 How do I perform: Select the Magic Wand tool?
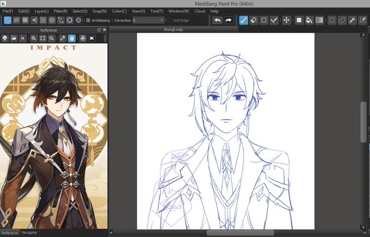pyautogui.click(x=352, y=20)
